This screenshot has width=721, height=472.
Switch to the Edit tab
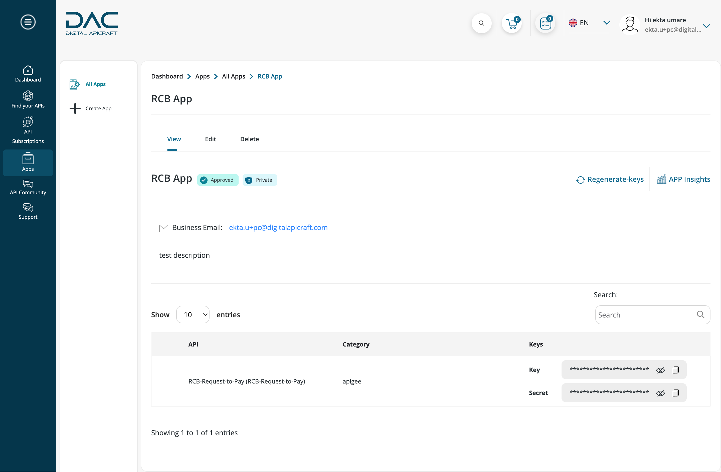click(x=211, y=139)
